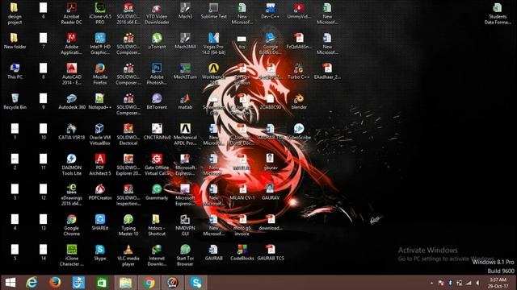Open Mach3Turn desktop shortcut
517x290 pixels.
(x=185, y=71)
